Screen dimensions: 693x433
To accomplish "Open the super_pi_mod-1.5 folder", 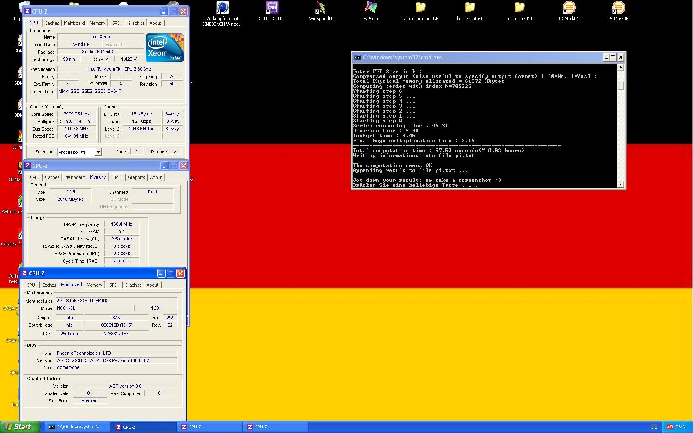I will coord(420,11).
